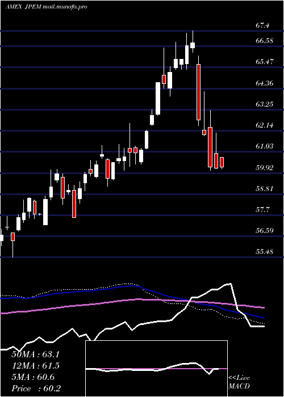
Task: Select the 59.92 price axis label
Action: click(265, 167)
